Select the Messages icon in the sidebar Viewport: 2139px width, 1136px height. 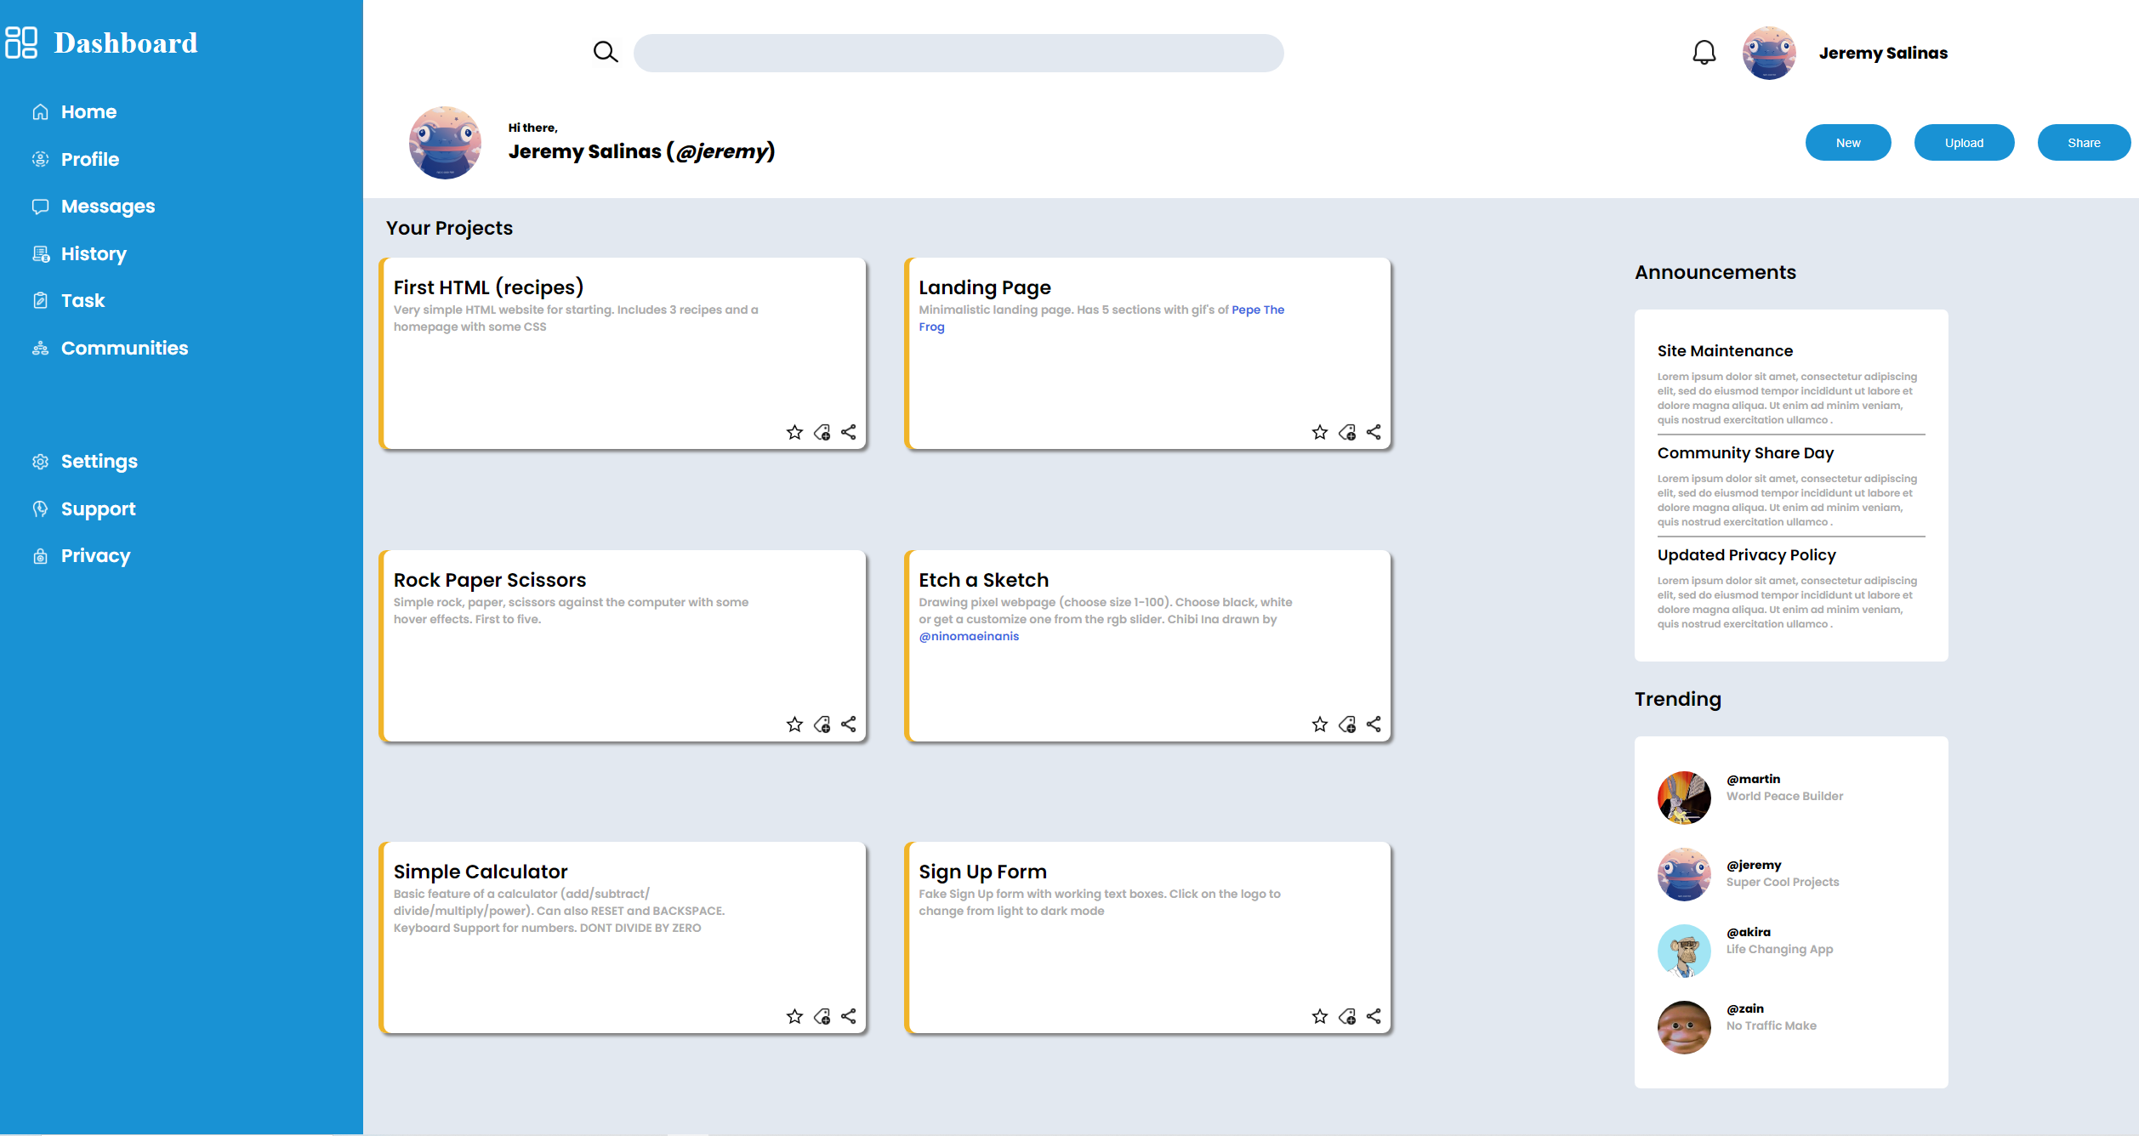click(40, 206)
